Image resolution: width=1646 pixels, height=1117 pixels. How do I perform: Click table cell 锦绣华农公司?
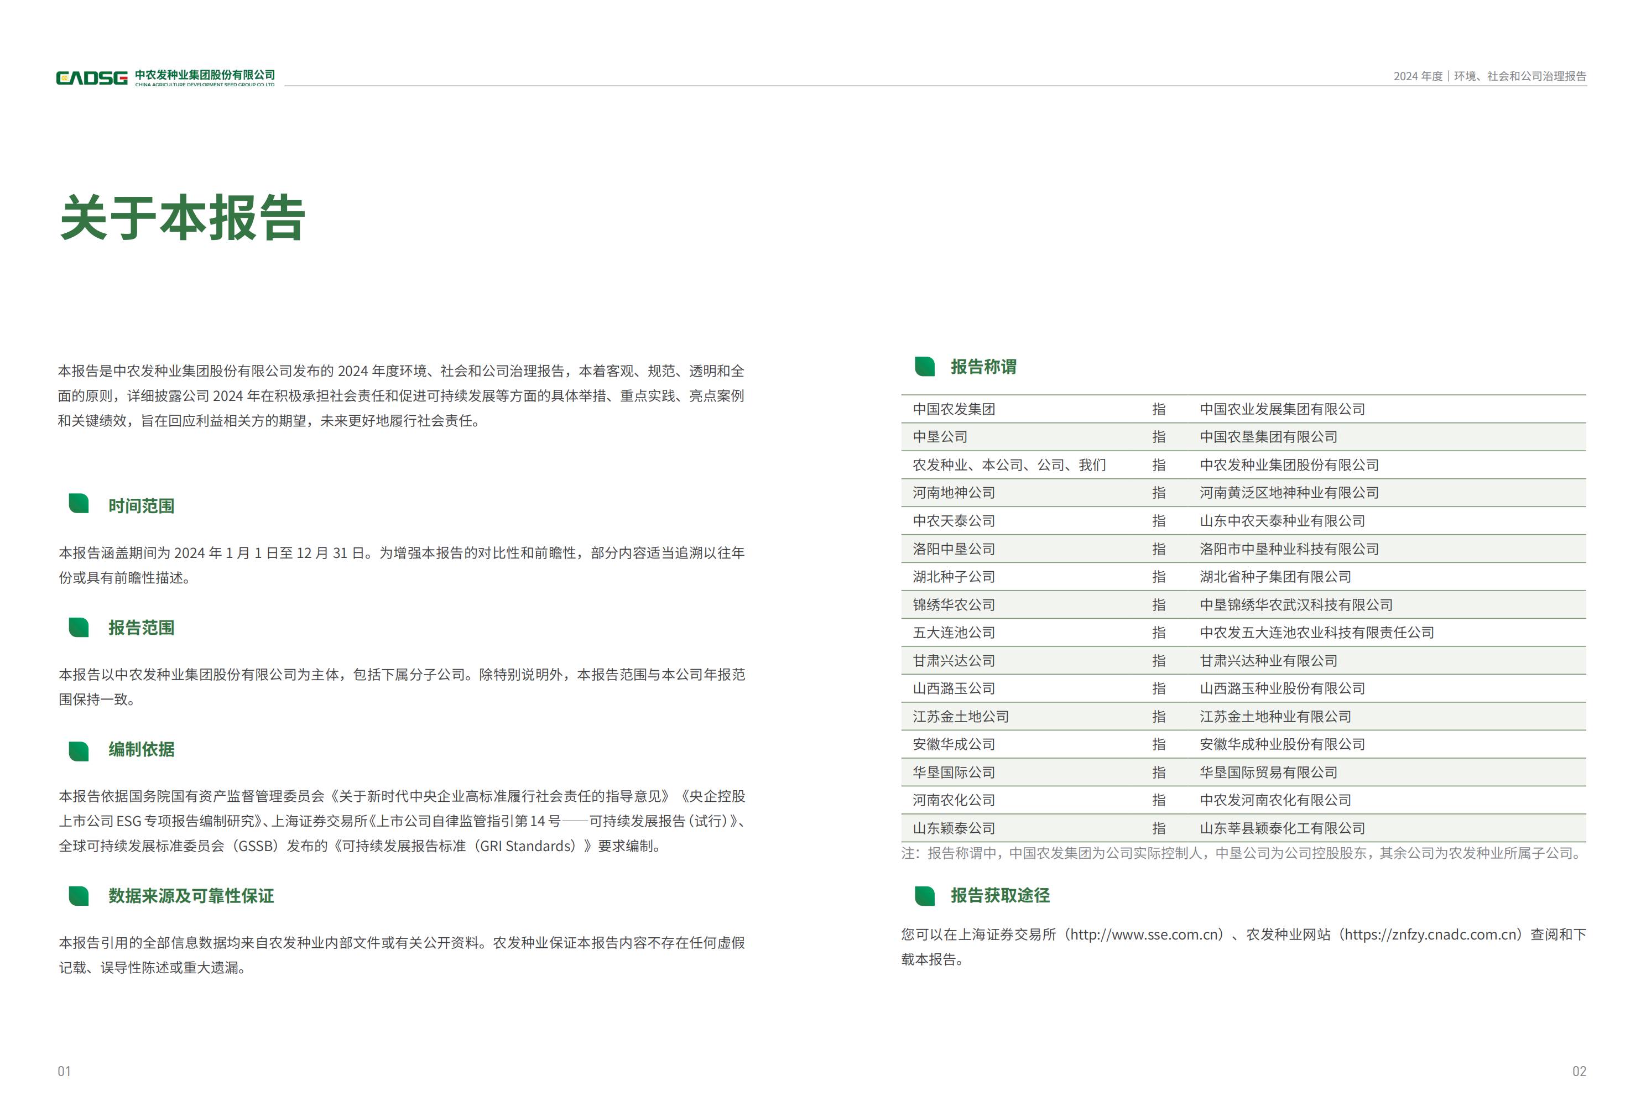954,605
